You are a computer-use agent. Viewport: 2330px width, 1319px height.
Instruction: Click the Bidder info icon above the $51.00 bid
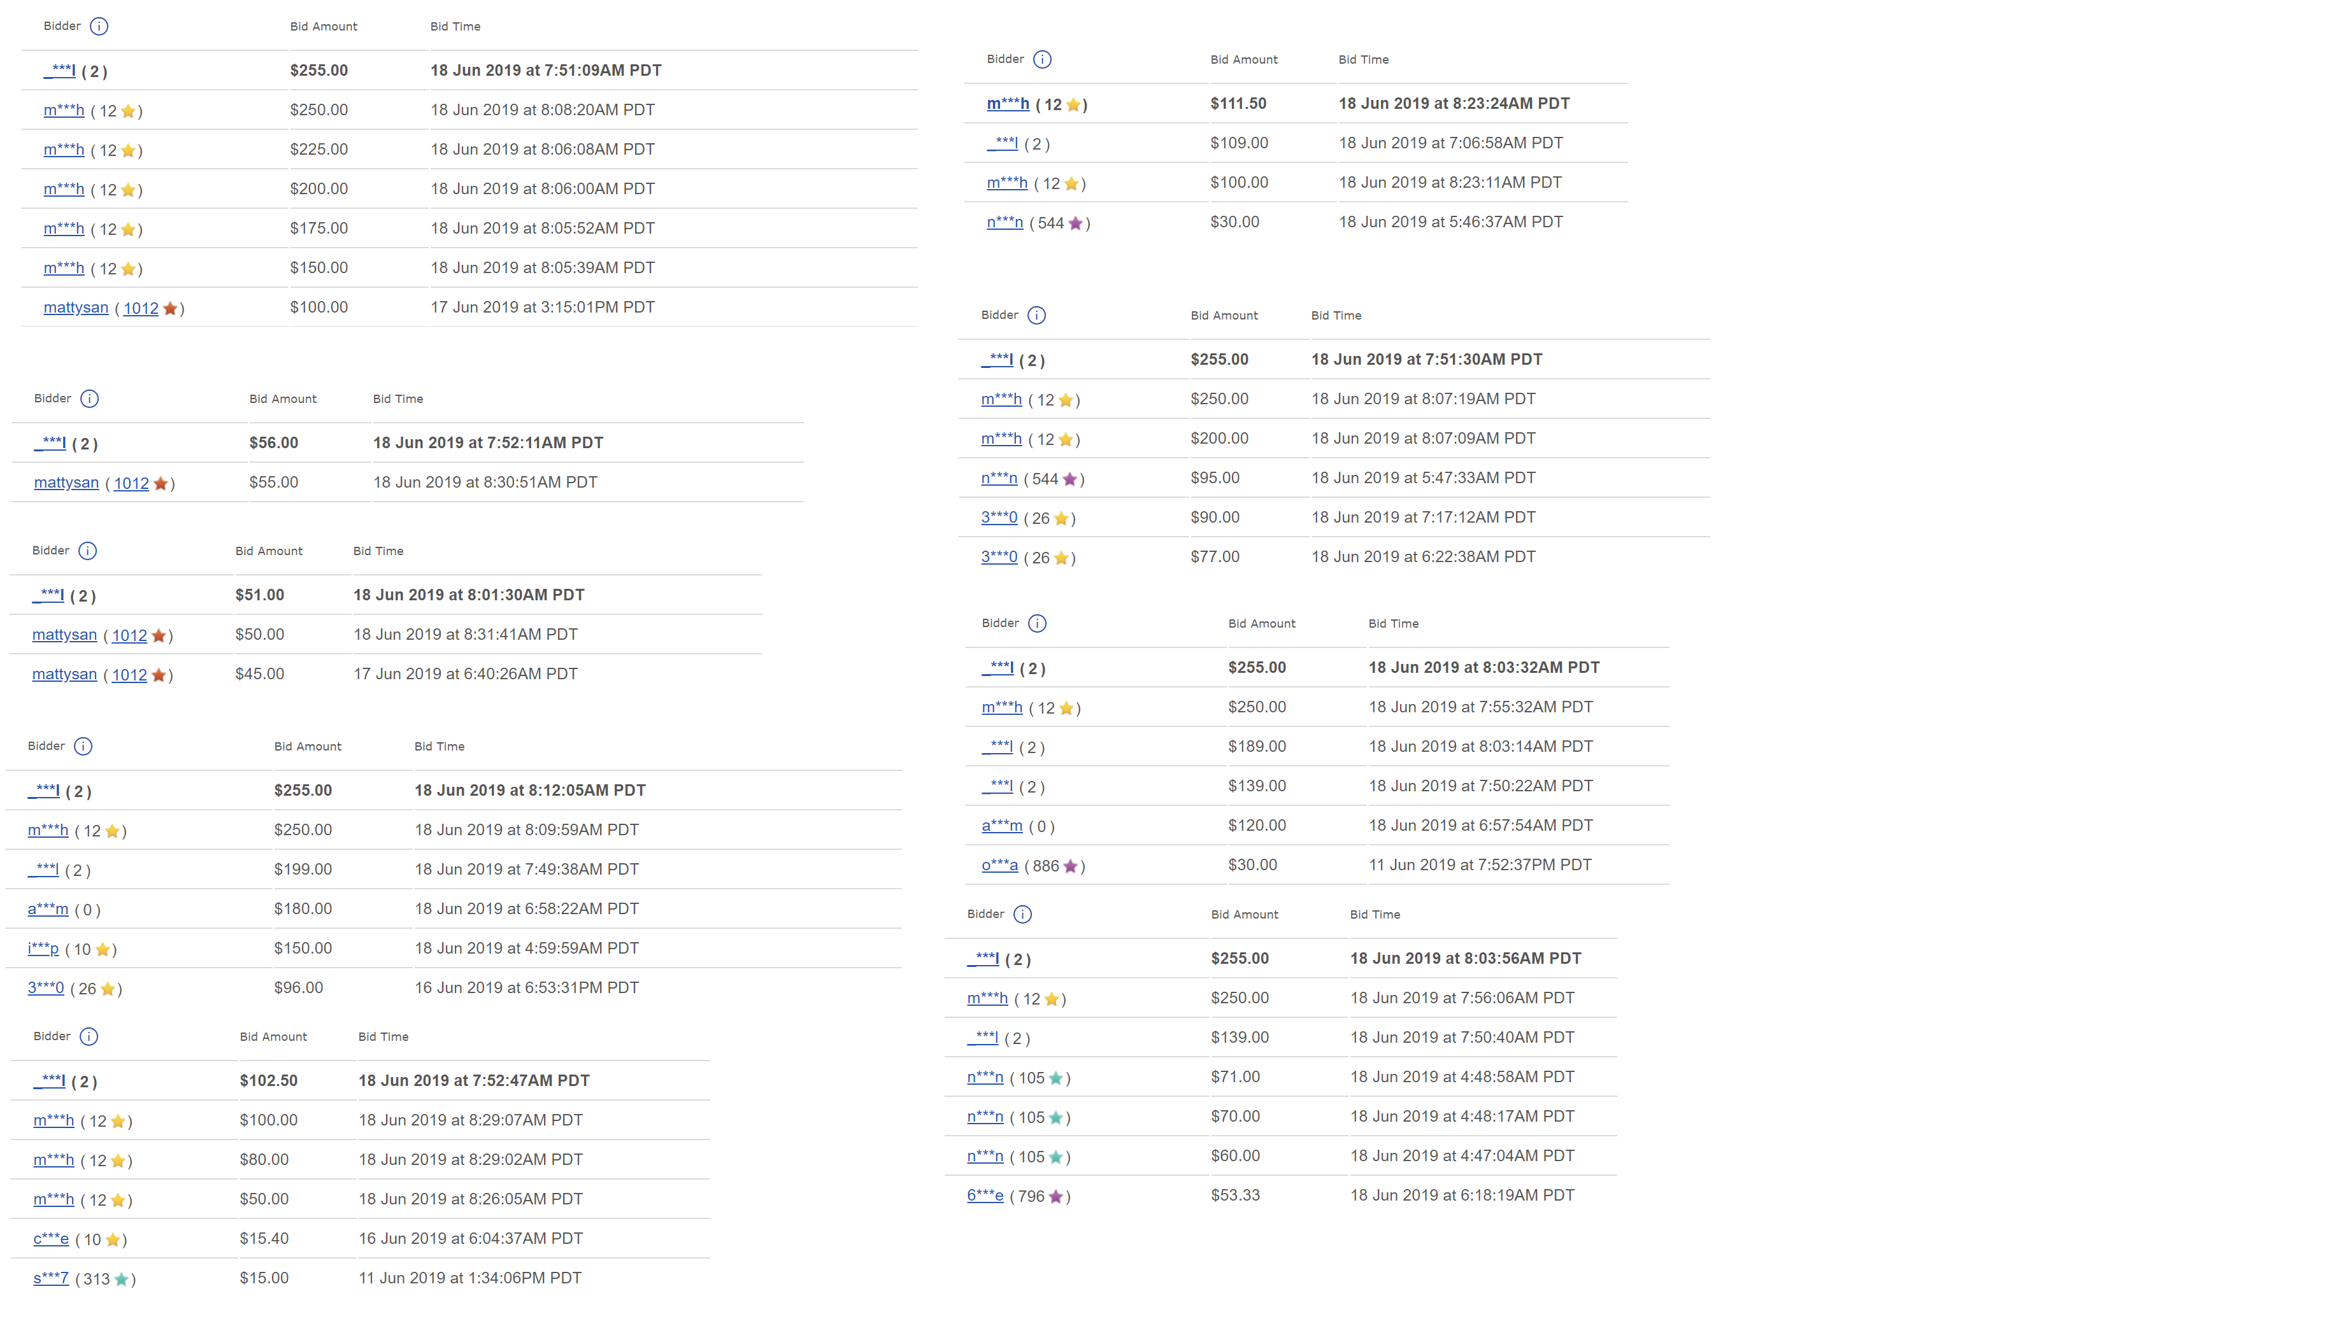pyautogui.click(x=88, y=551)
